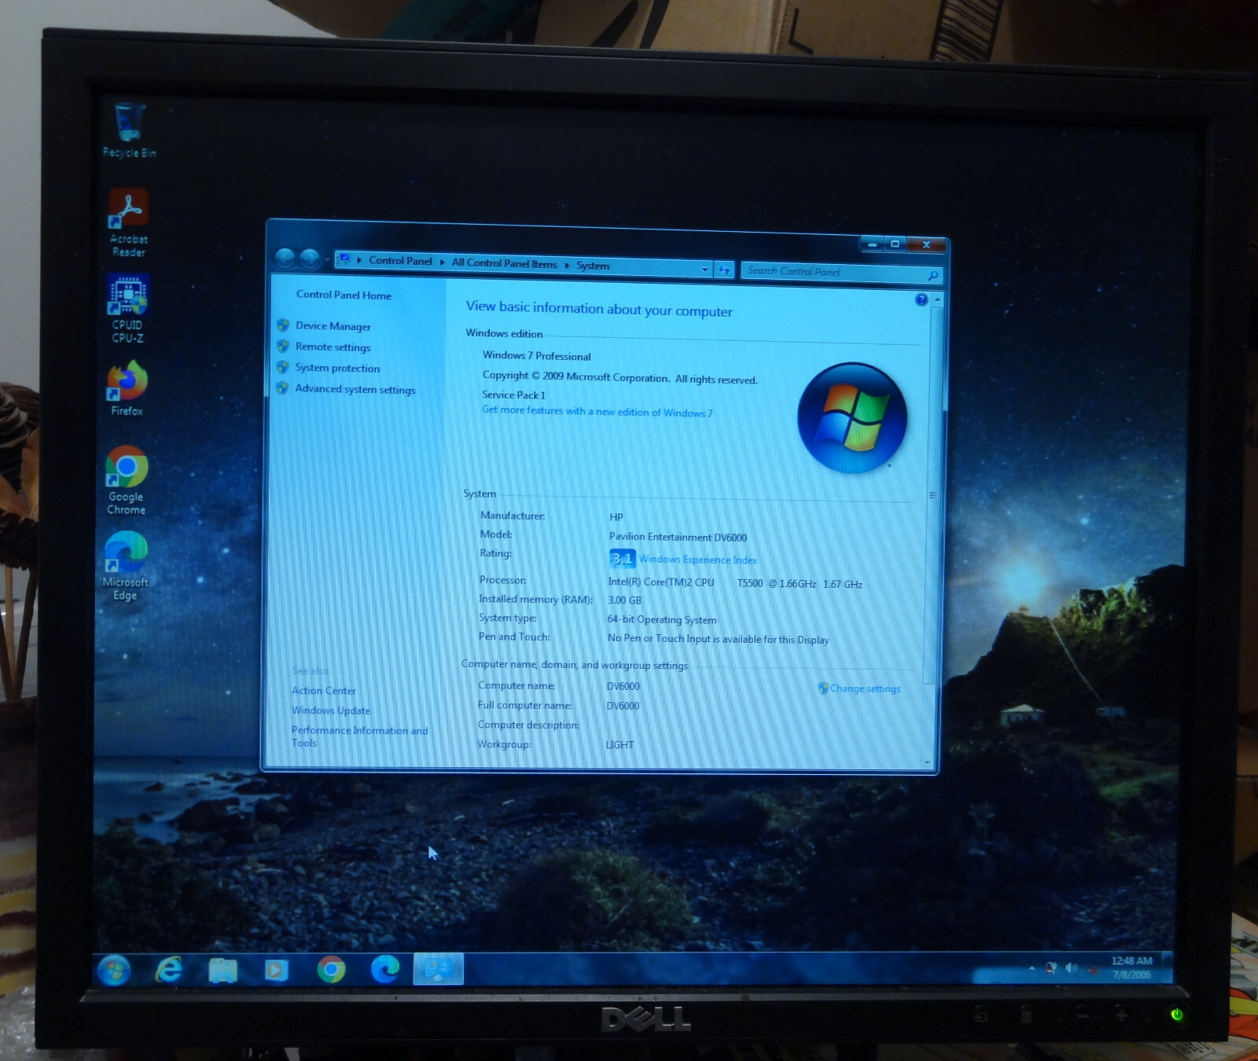1258x1061 pixels.
Task: Click the address bar refresh button
Action: [724, 270]
